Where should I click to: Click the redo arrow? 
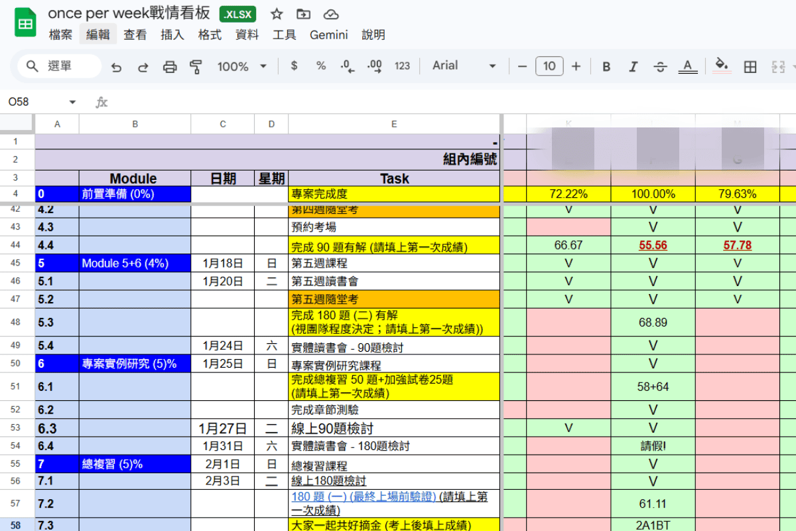pos(143,66)
